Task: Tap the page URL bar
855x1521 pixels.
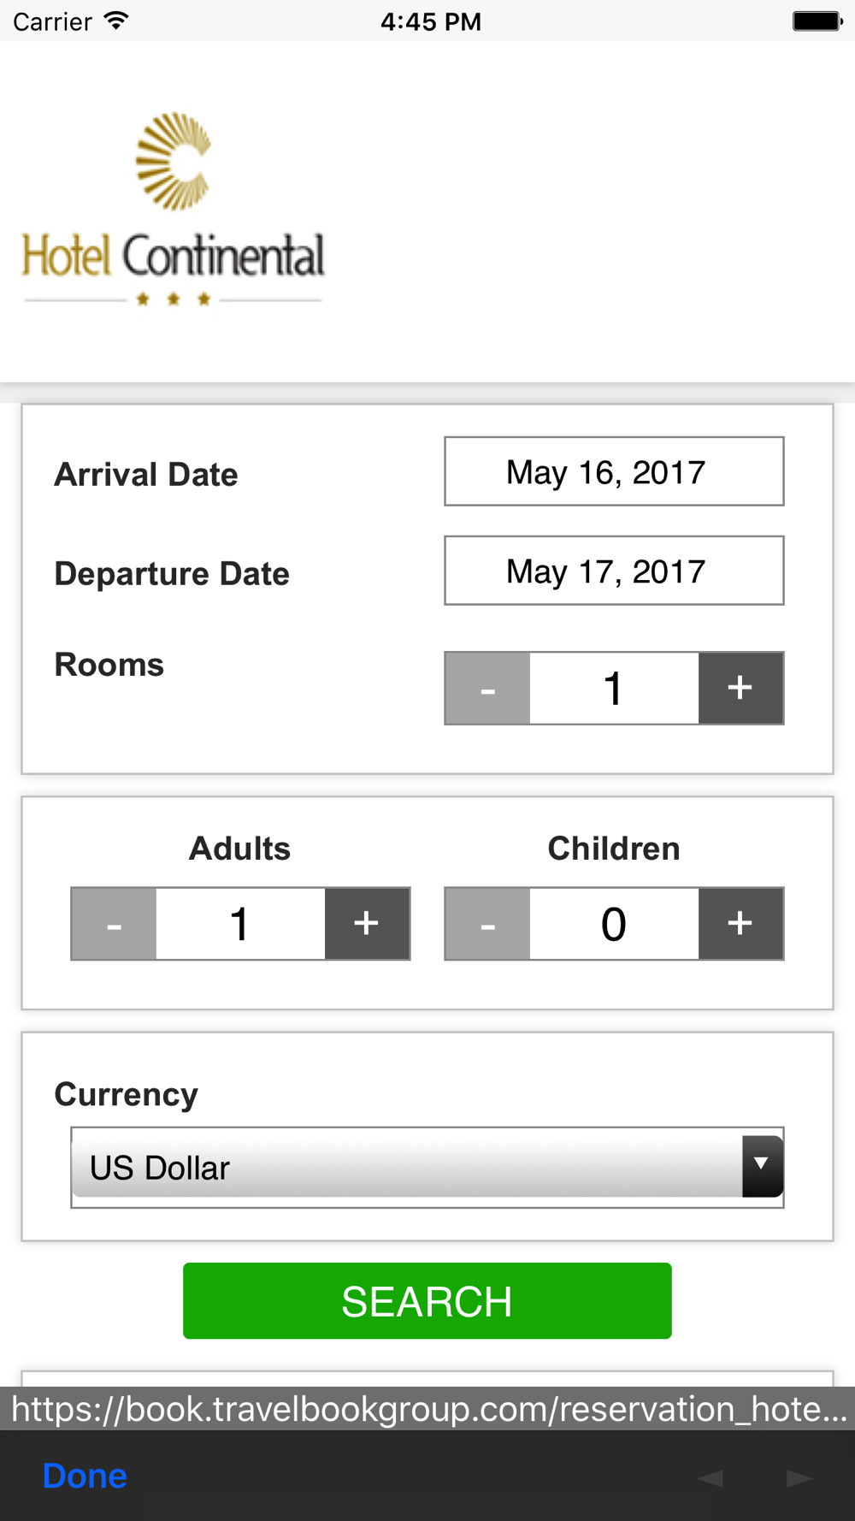Action: (x=427, y=1408)
